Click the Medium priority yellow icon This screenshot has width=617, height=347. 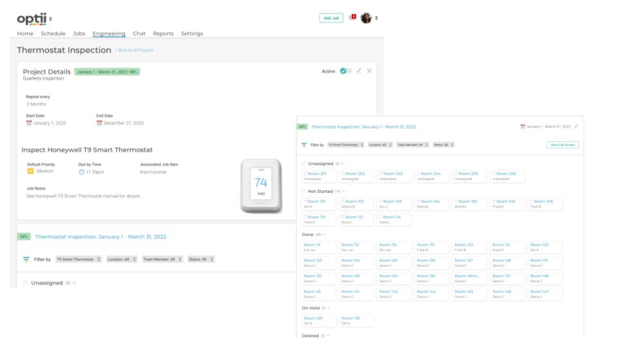(30, 171)
